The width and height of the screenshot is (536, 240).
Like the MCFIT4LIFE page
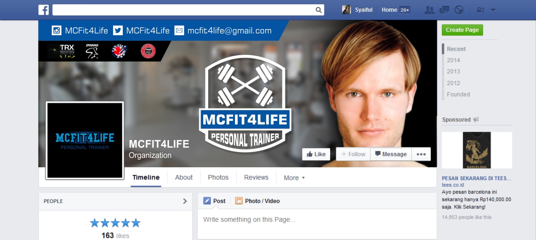pyautogui.click(x=316, y=154)
